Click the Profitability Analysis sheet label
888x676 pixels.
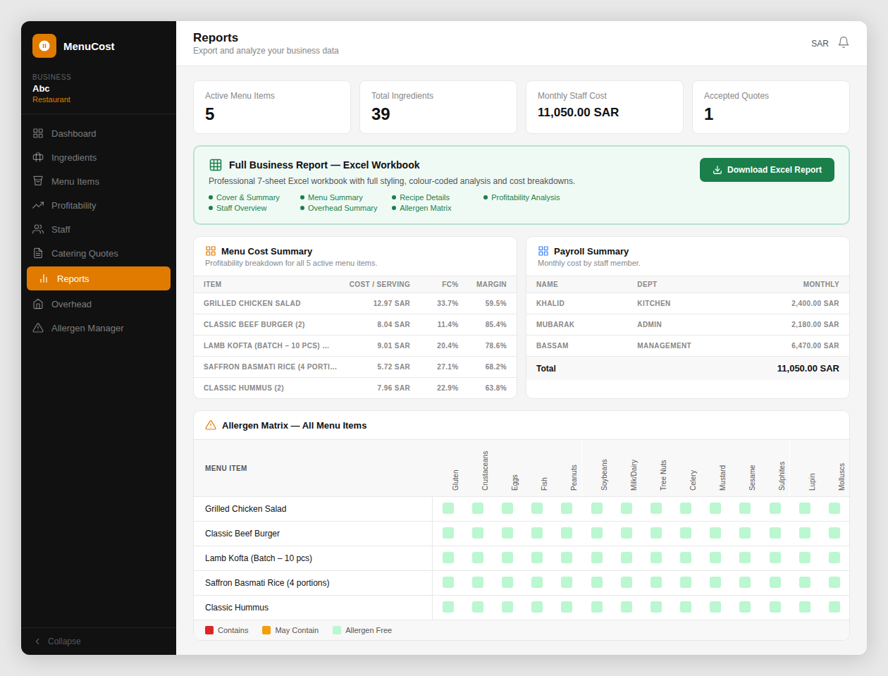(525, 197)
